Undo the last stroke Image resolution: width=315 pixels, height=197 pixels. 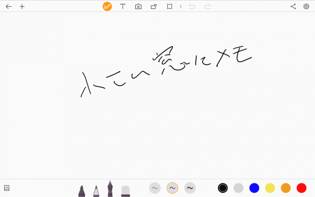(x=192, y=7)
